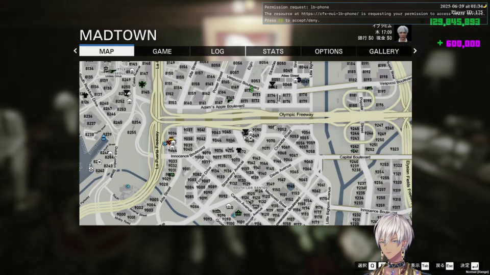Select the garage blip on Atlee Street
Screen dimensions: 490x275
[x=295, y=81]
